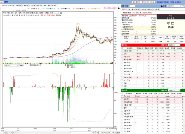Switch to the 月營收 tab
185x134 pixels.
click(54, 5)
